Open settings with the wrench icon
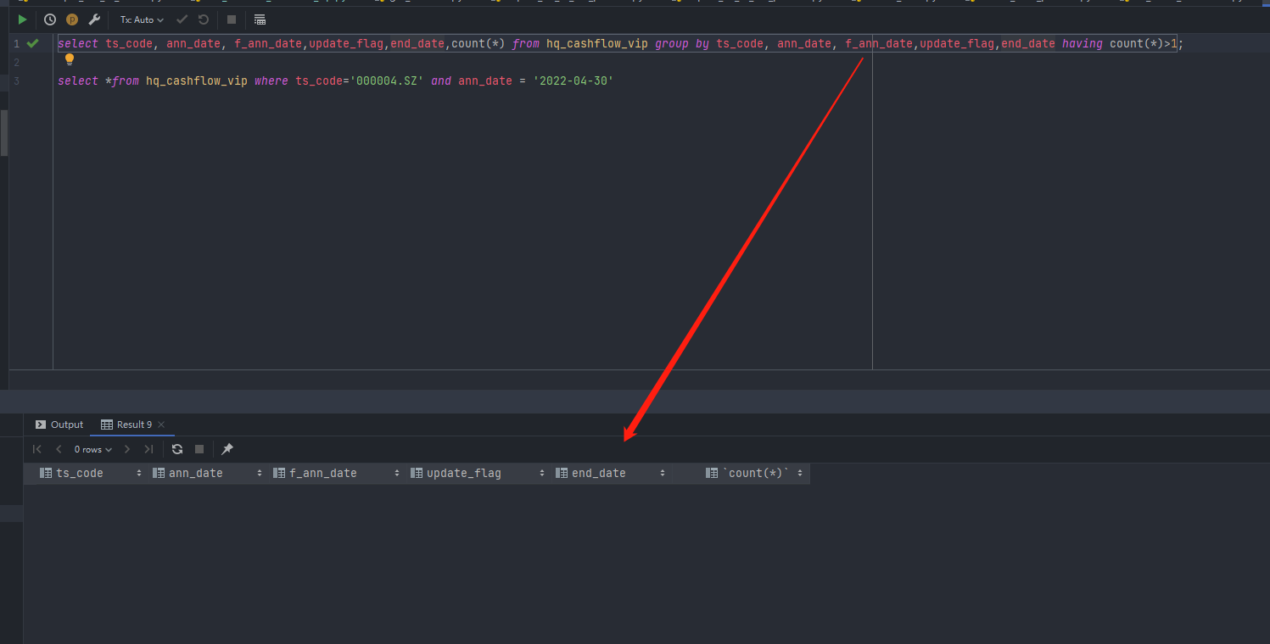 click(x=94, y=19)
